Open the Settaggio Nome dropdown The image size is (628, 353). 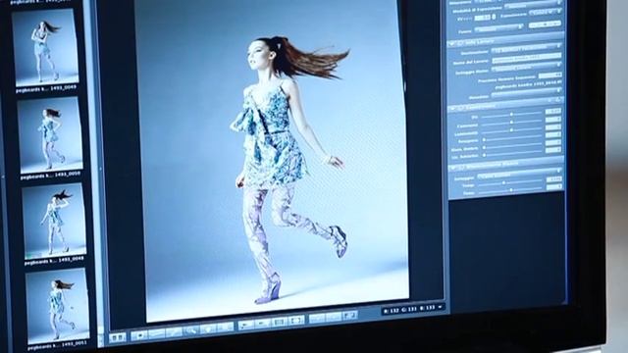pyautogui.click(x=526, y=68)
